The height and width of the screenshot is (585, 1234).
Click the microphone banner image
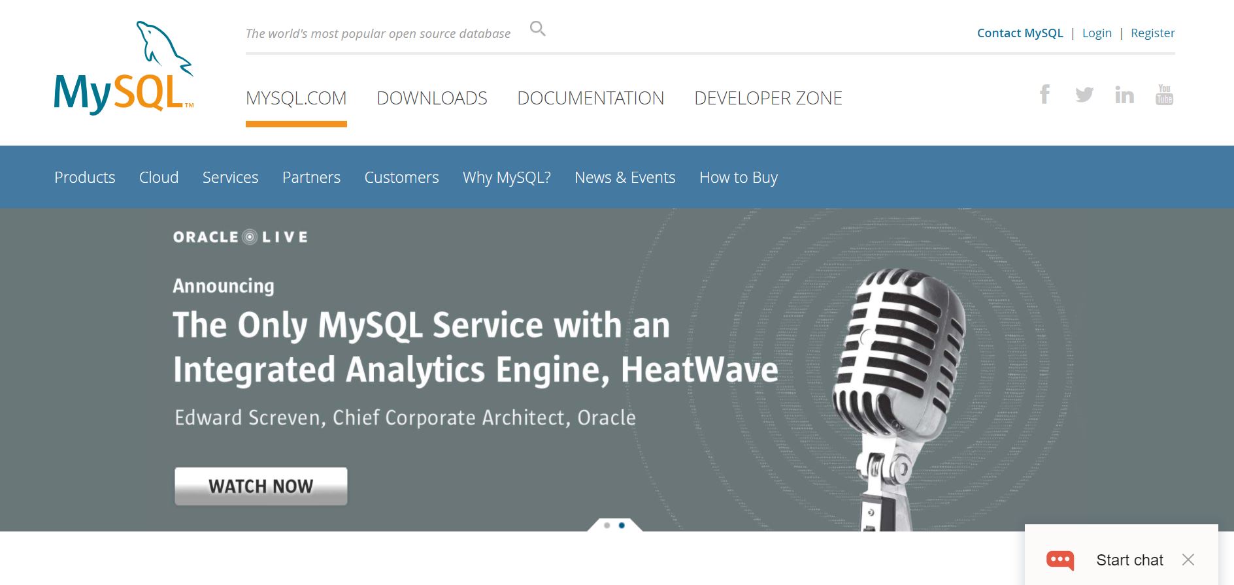pyautogui.click(x=900, y=398)
